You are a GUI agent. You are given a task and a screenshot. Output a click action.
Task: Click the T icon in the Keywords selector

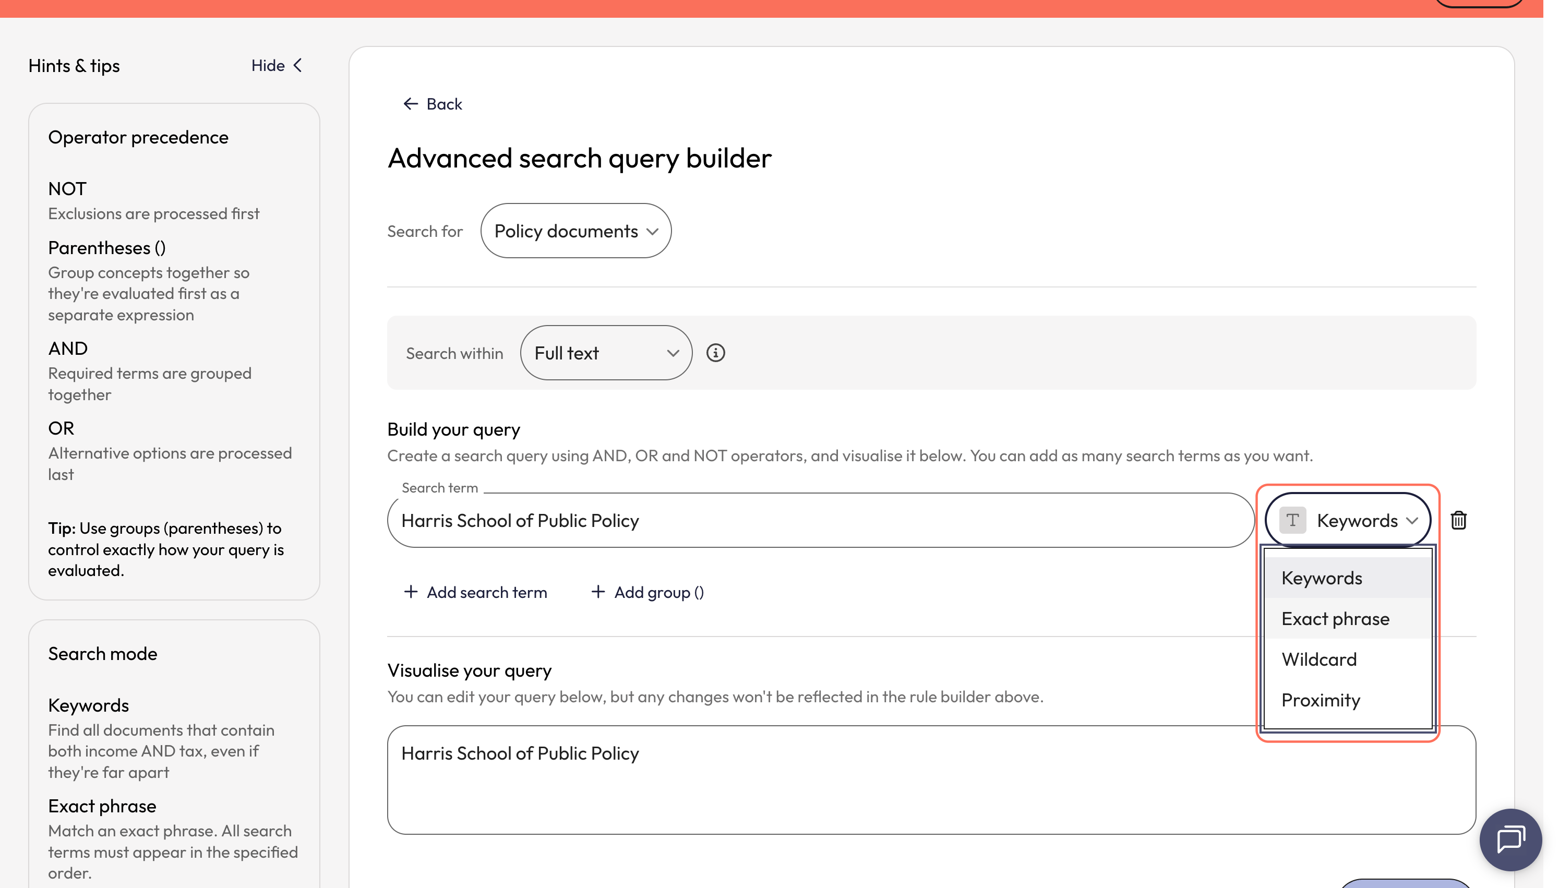(x=1292, y=520)
